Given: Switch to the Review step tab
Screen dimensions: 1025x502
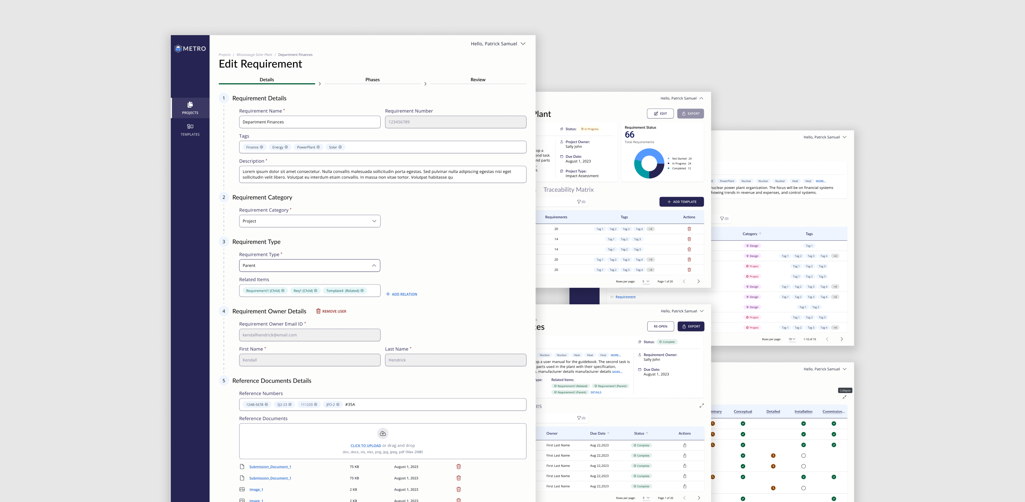Looking at the screenshot, I should pyautogui.click(x=478, y=80).
